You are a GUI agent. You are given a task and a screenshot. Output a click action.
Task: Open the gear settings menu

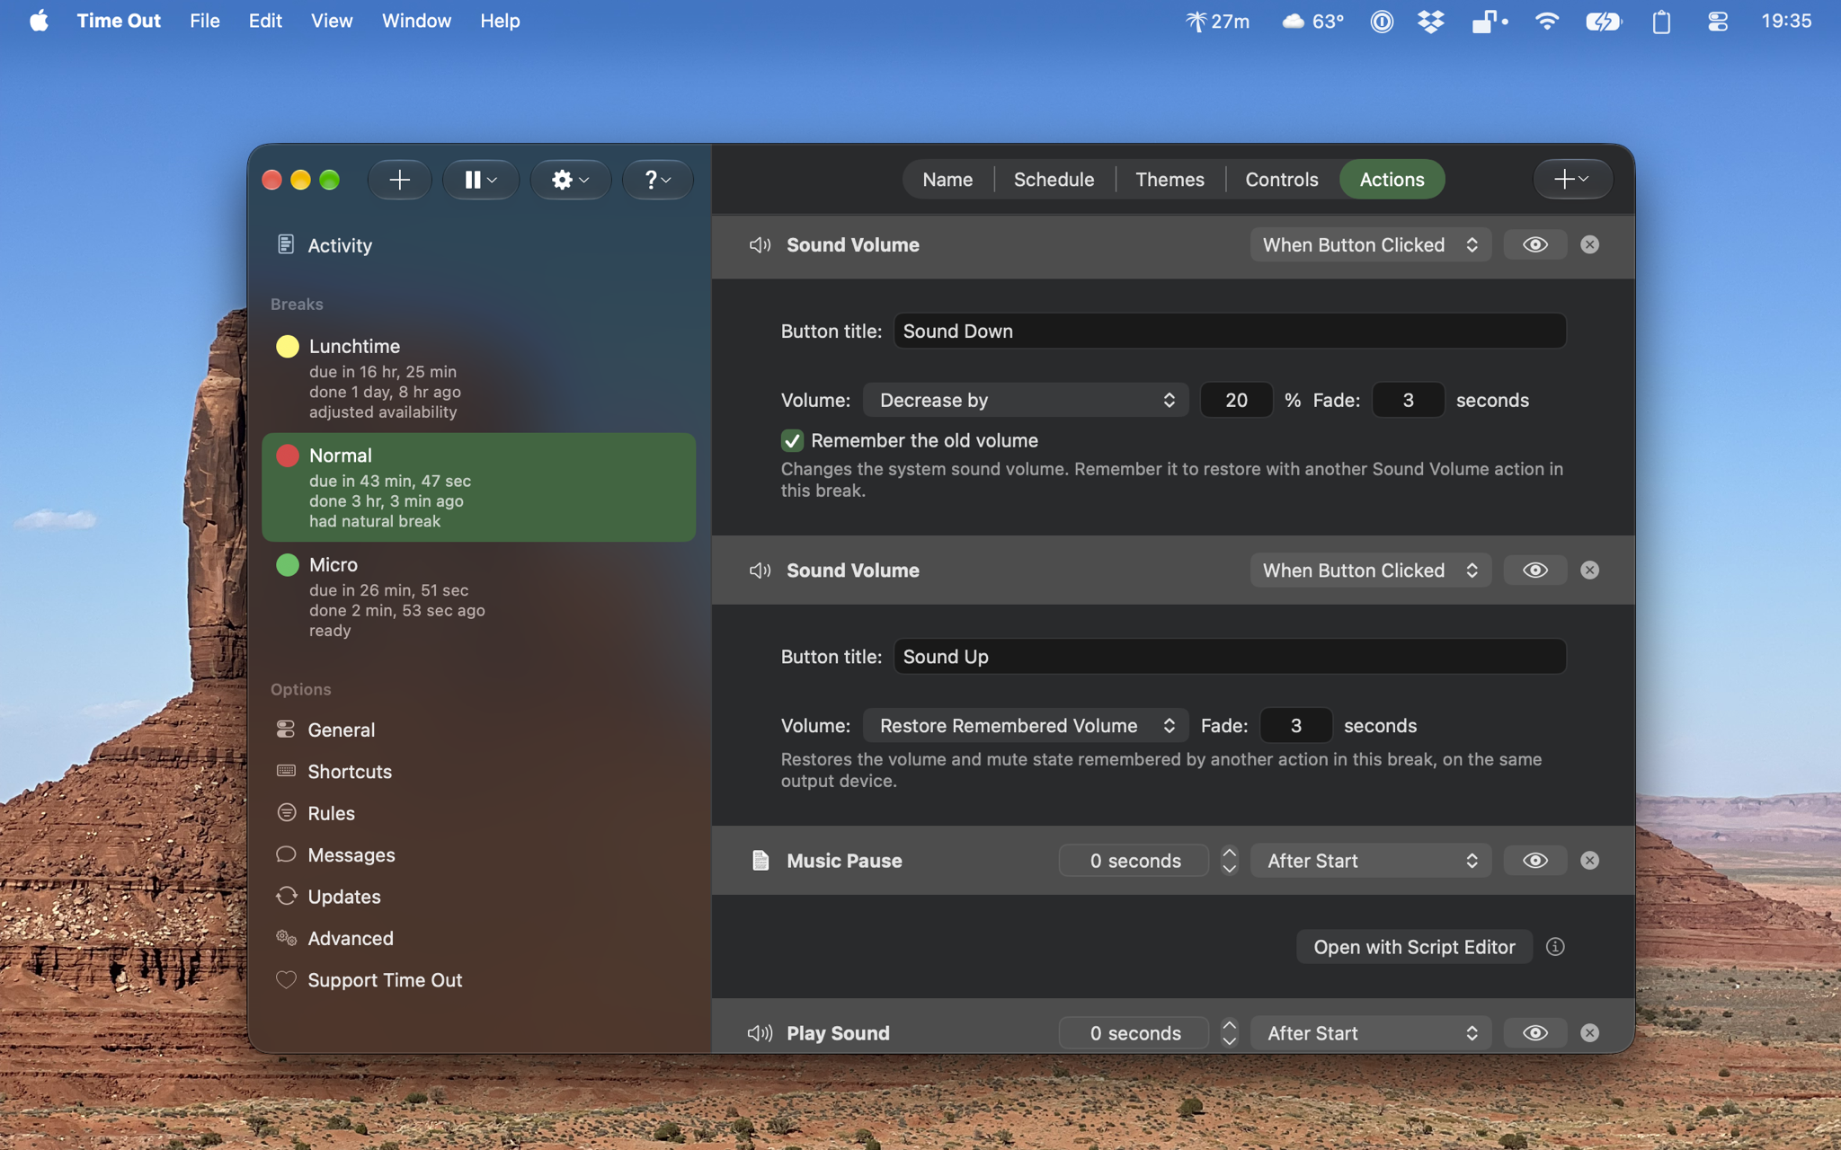pyautogui.click(x=571, y=180)
